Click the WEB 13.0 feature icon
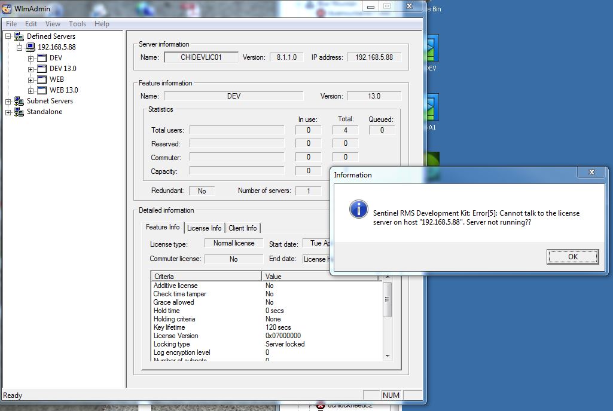This screenshot has height=411, width=613. click(42, 90)
